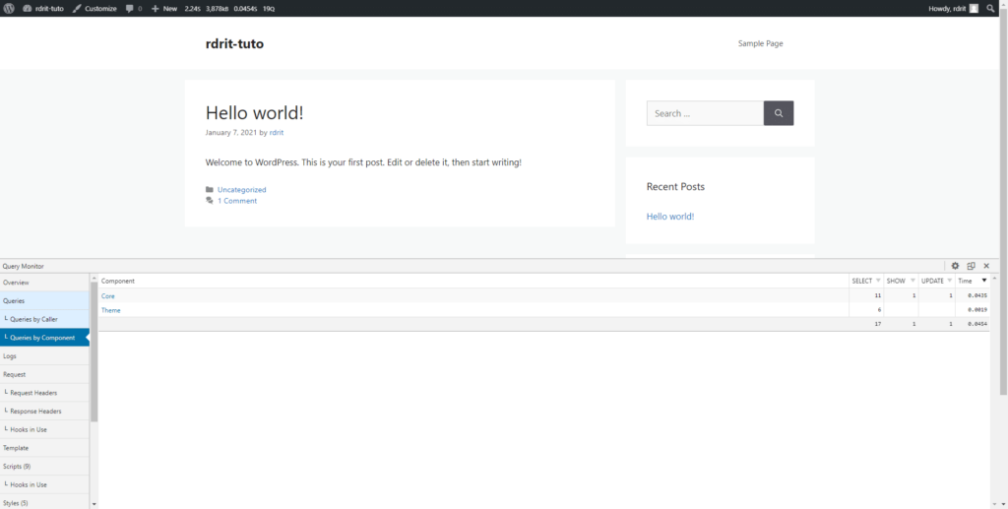1008x509 pixels.
Task: Open the Hello world! post title
Action: (254, 113)
